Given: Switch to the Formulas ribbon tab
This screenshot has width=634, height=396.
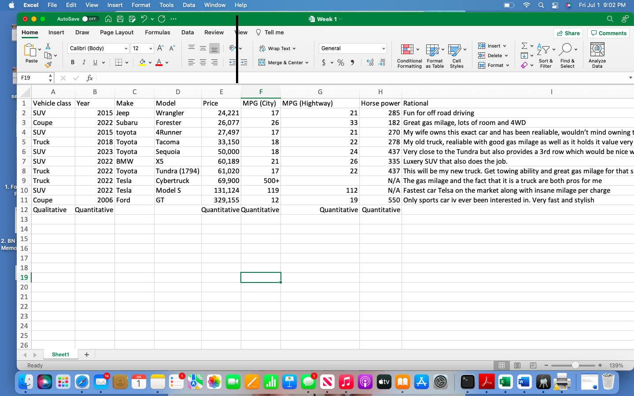Looking at the screenshot, I should tap(158, 32).
